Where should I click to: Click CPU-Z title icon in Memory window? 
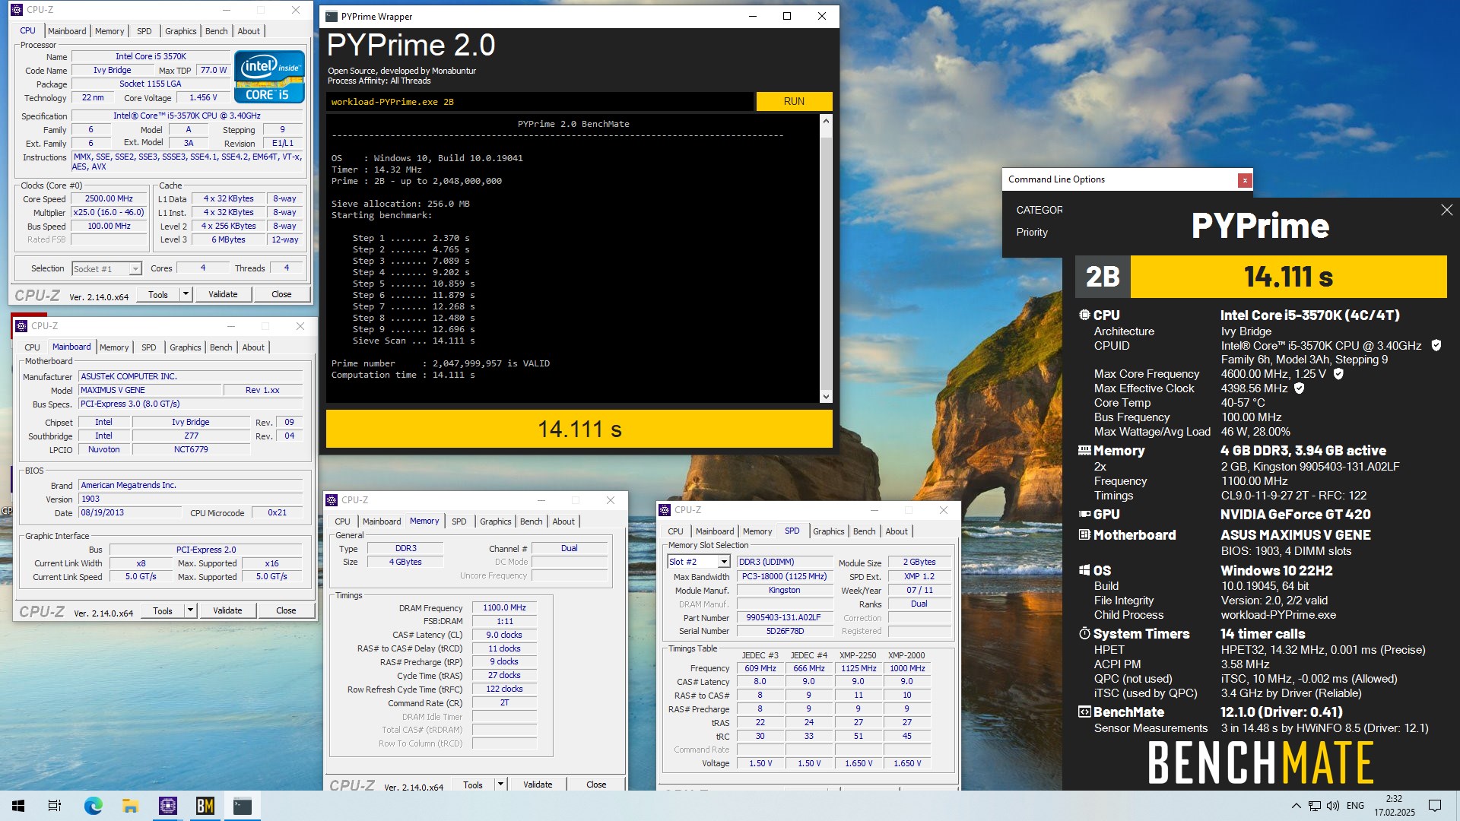click(332, 500)
